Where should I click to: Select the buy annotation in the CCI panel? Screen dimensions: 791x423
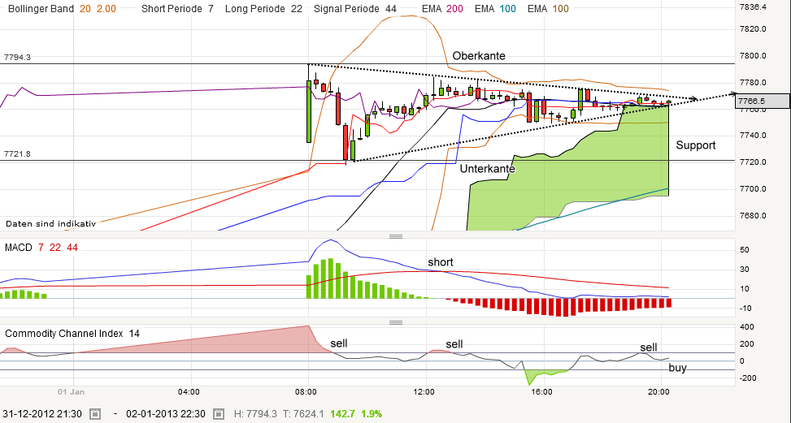tap(677, 368)
